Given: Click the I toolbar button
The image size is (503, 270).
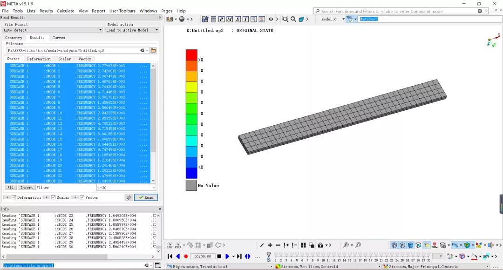Looking at the screenshot, I should 246,19.
